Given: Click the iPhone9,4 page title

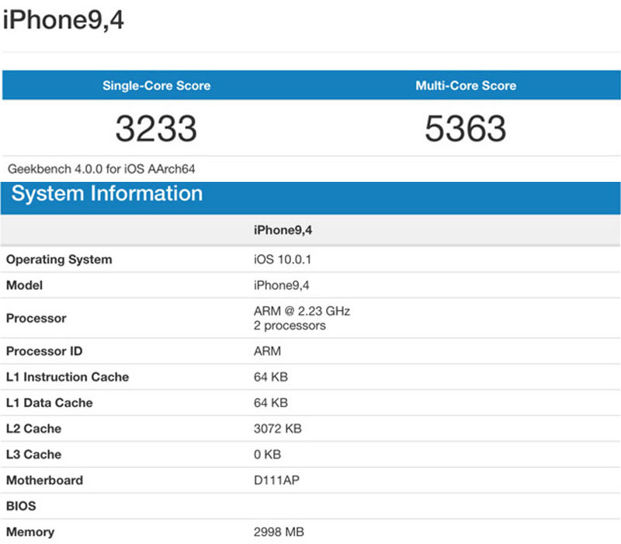Looking at the screenshot, I should click(64, 20).
